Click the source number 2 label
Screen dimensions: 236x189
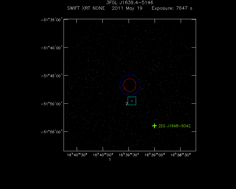click(x=127, y=104)
